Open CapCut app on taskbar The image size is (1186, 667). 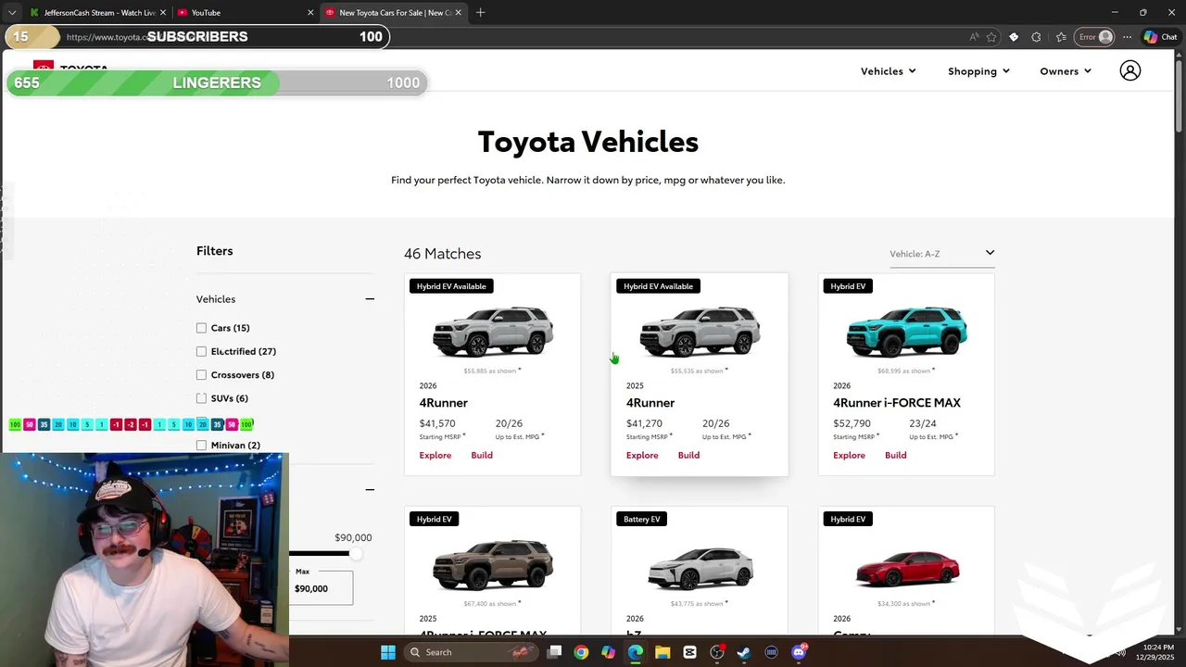689,652
